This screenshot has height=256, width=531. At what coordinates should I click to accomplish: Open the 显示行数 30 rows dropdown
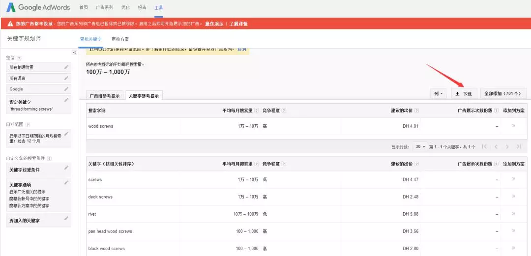click(x=420, y=146)
